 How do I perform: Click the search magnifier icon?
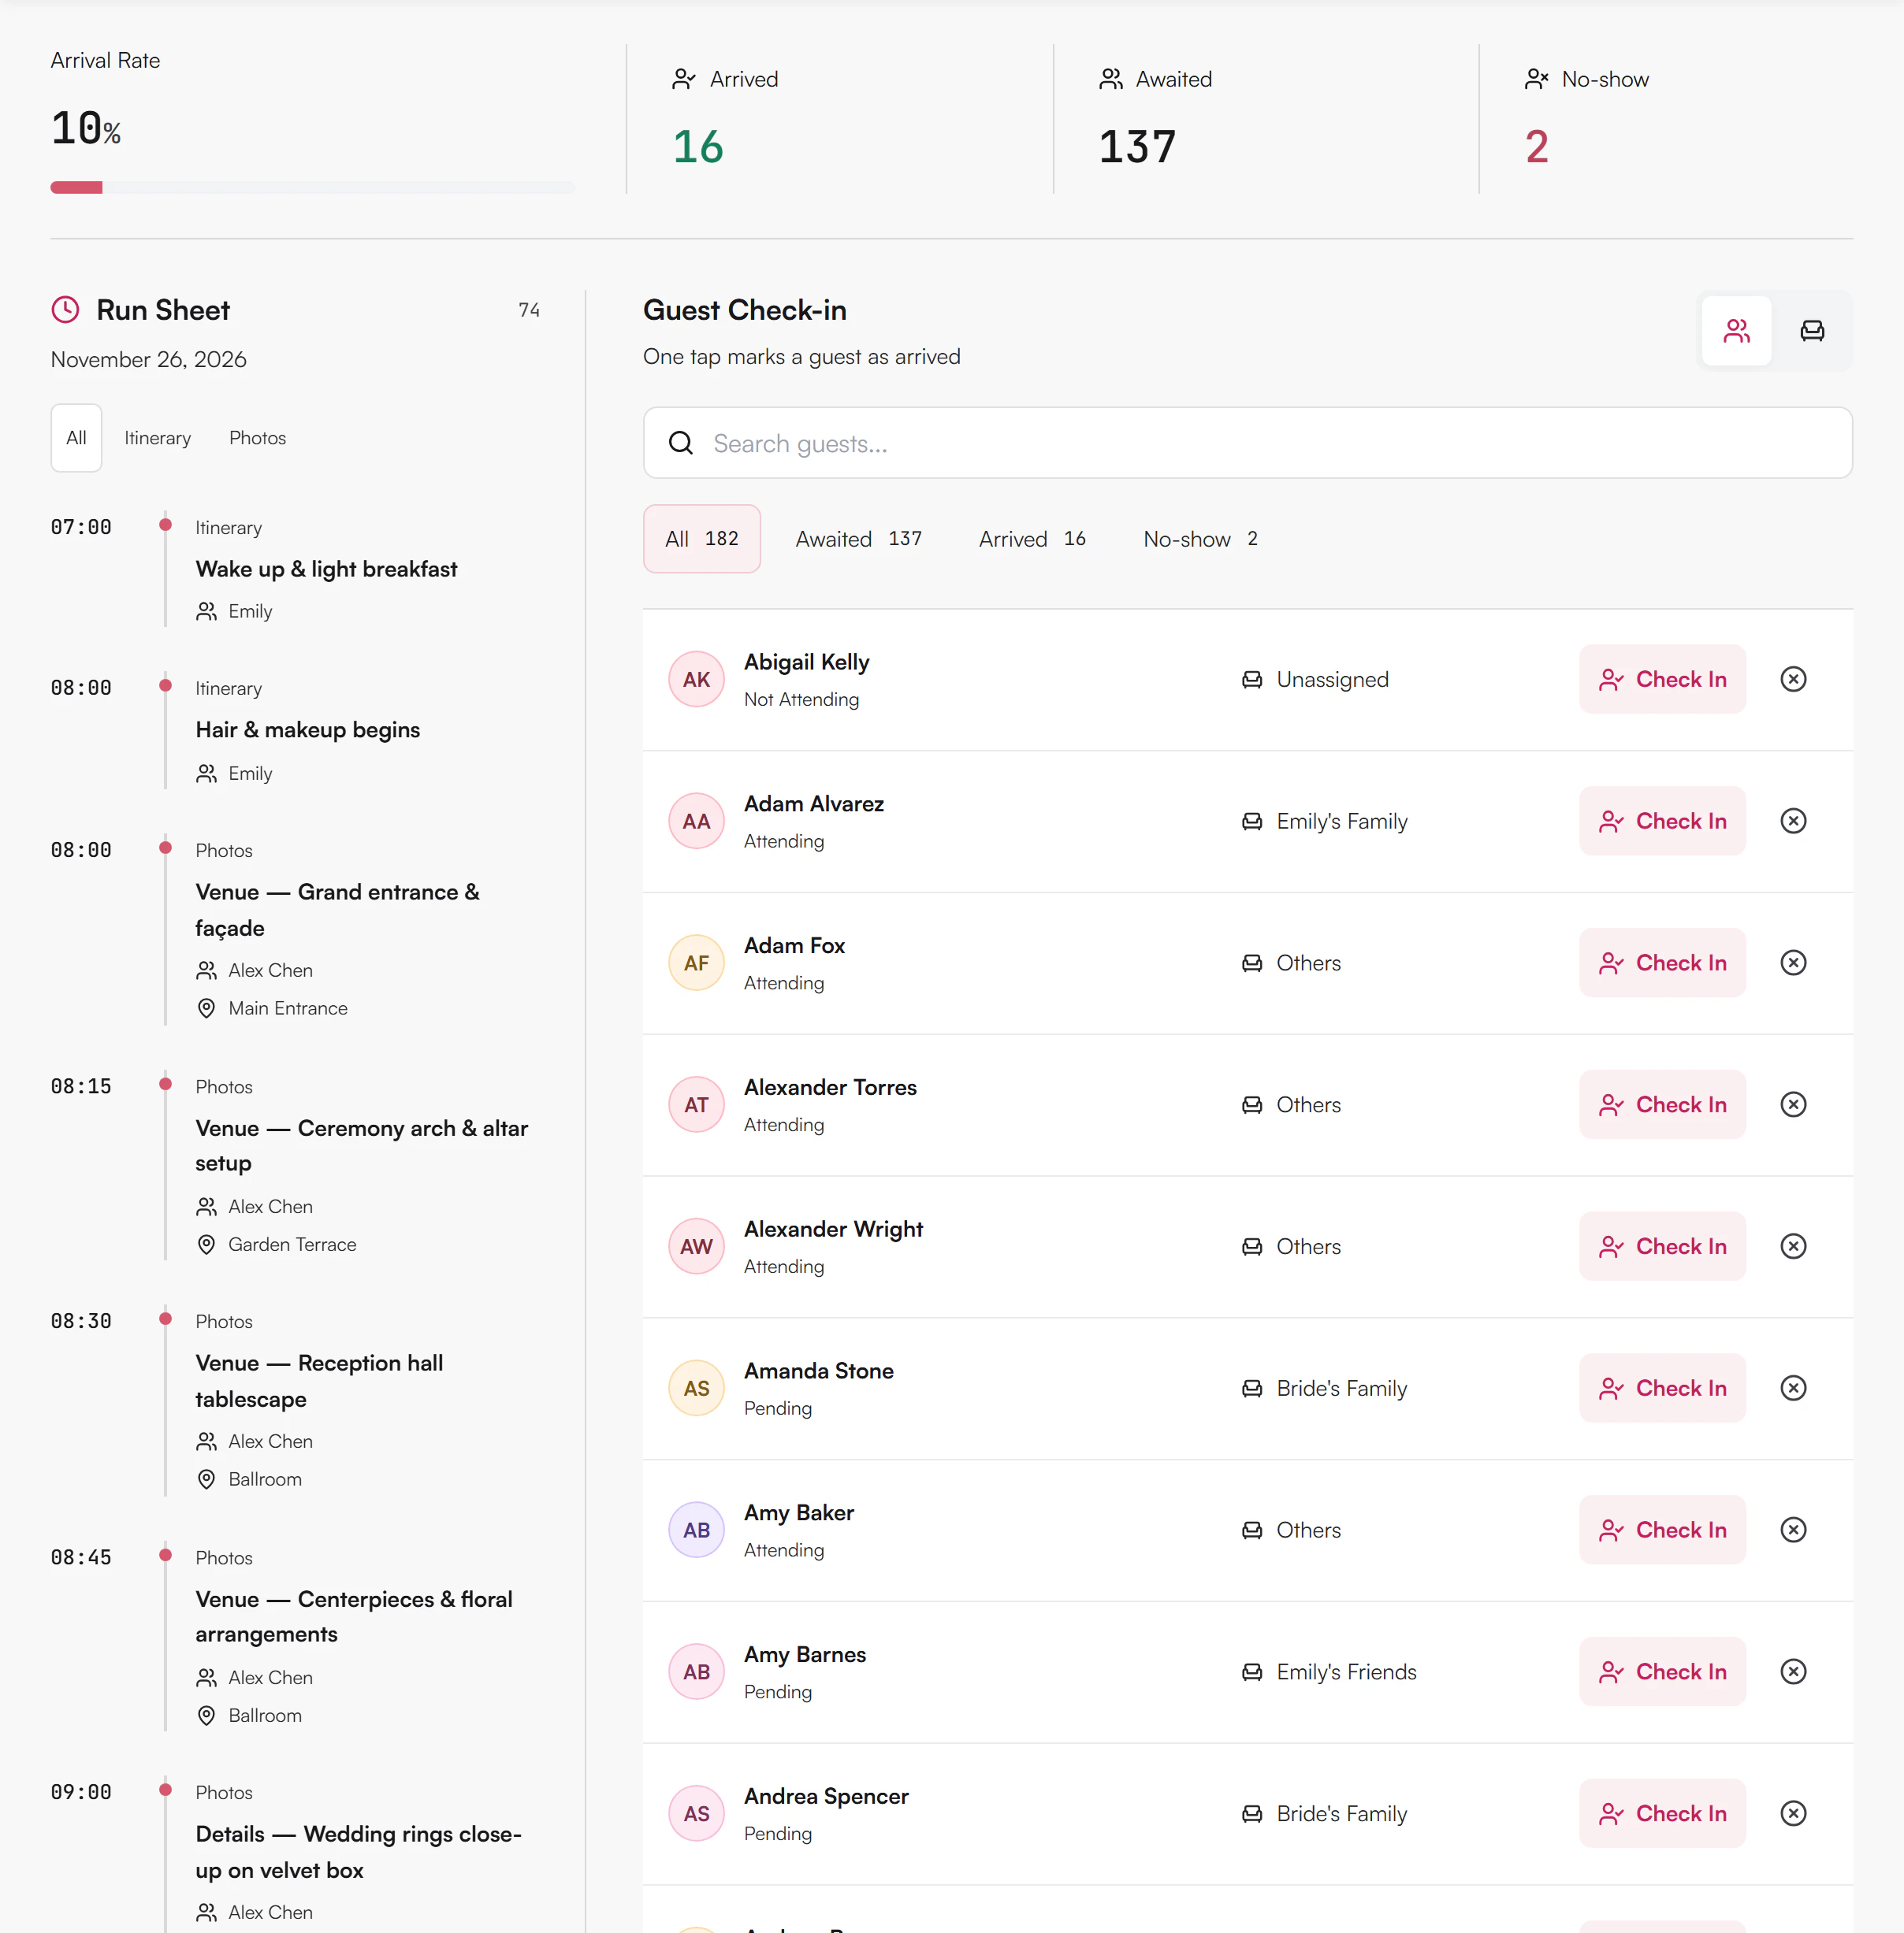click(681, 443)
